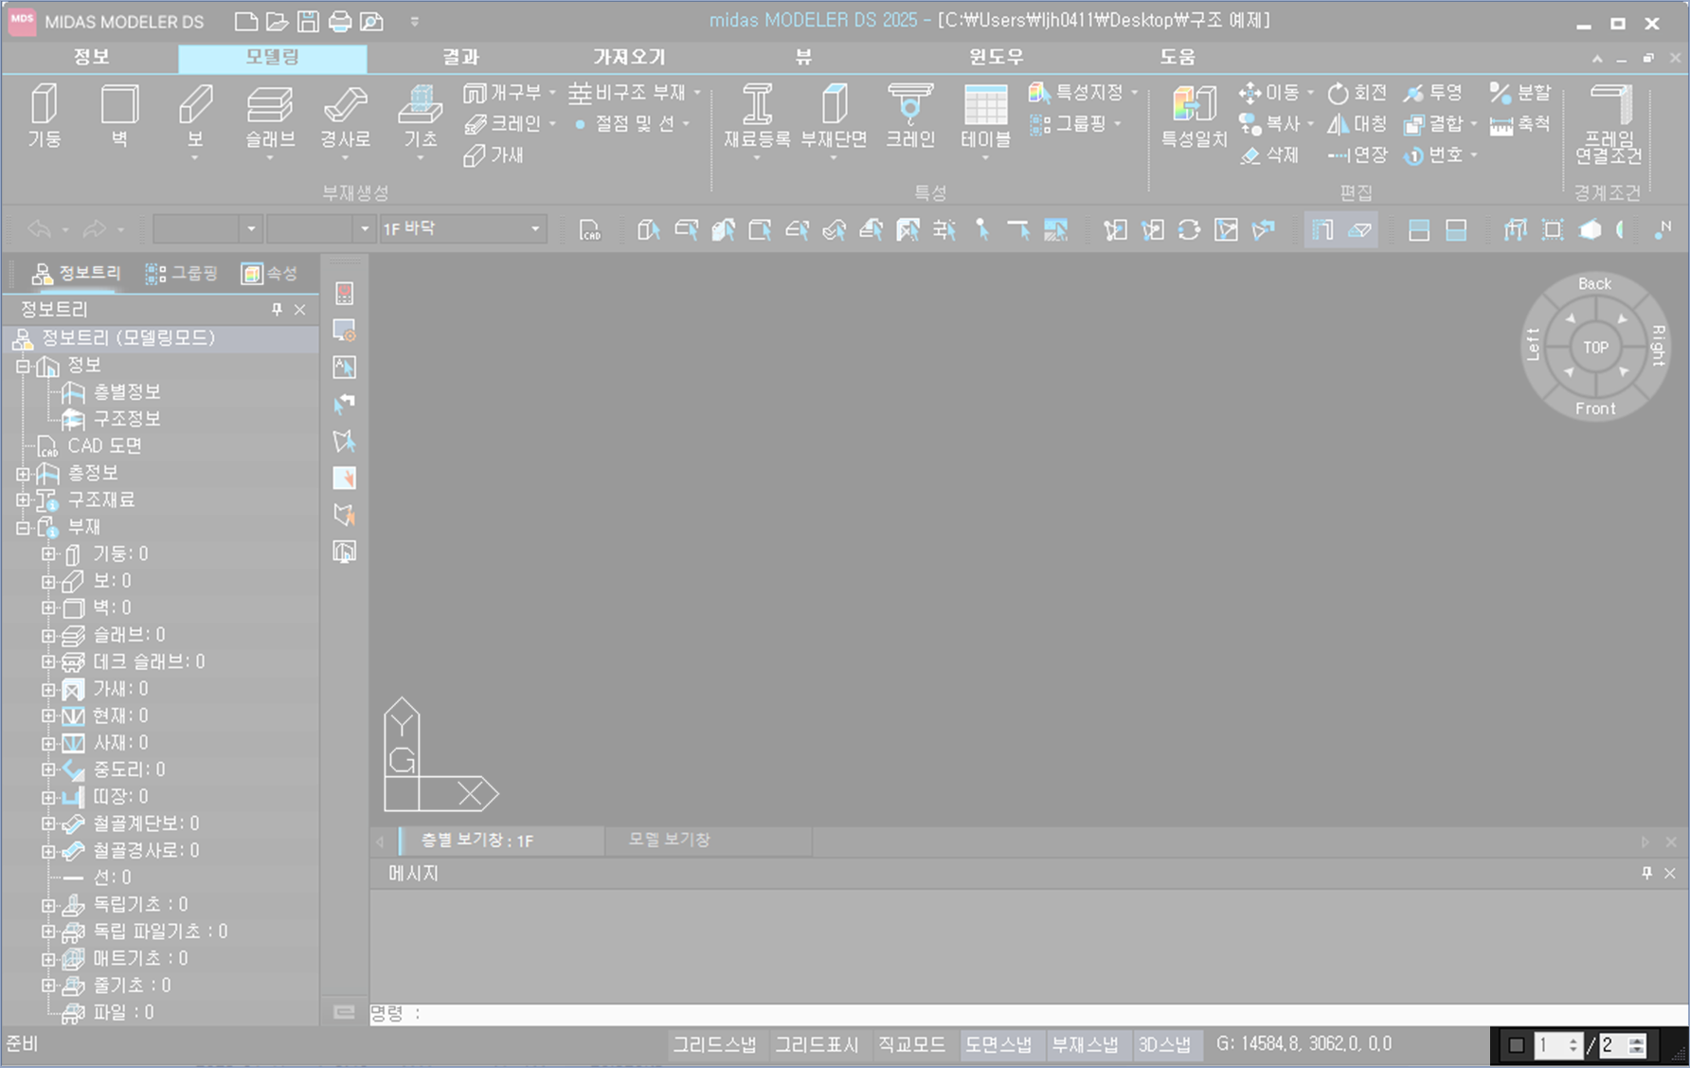Image resolution: width=1690 pixels, height=1068 pixels.
Task: Open the 부재단면 member section tool
Action: [x=834, y=116]
